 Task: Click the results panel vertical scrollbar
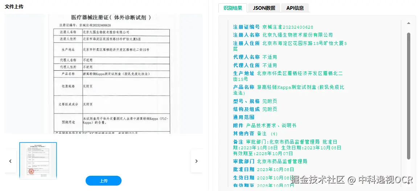click(x=408, y=96)
